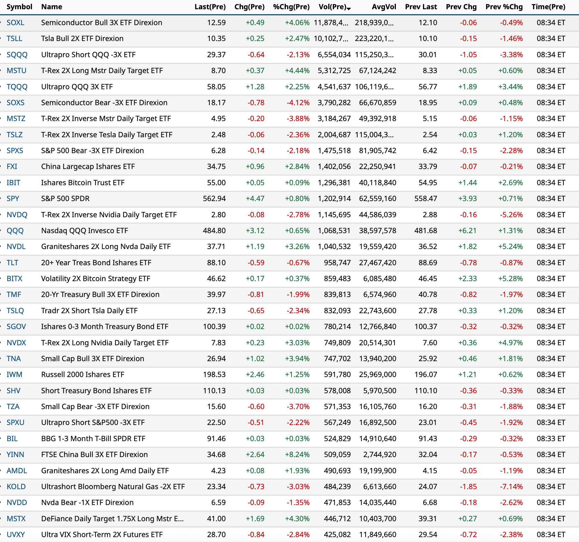Open the SPY symbol link
The height and width of the screenshot is (542, 579).
[13, 198]
